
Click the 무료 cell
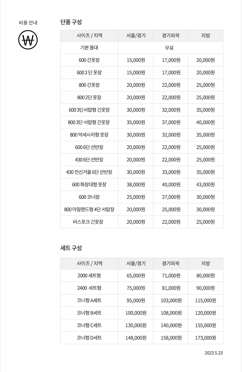coord(169,48)
